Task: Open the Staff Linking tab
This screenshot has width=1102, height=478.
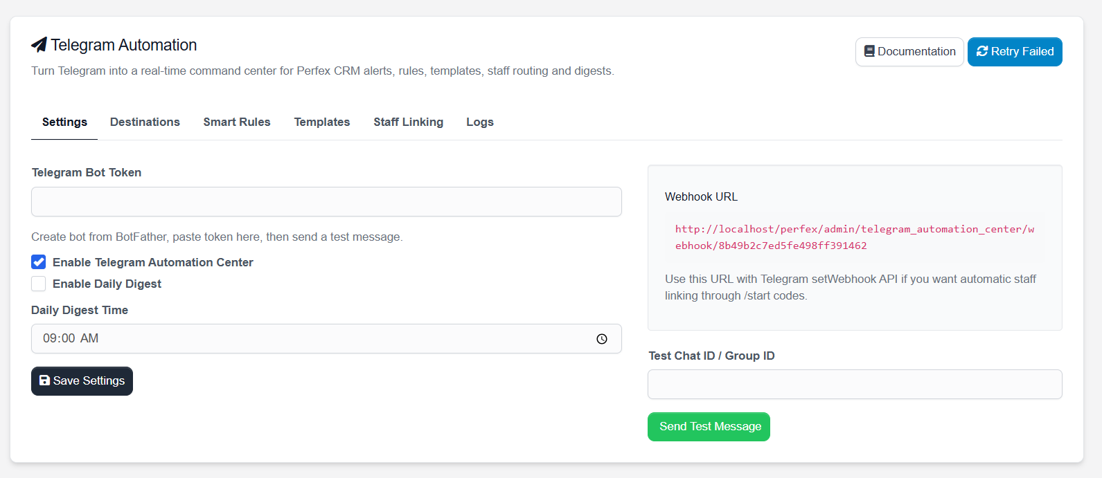Action: (x=409, y=122)
